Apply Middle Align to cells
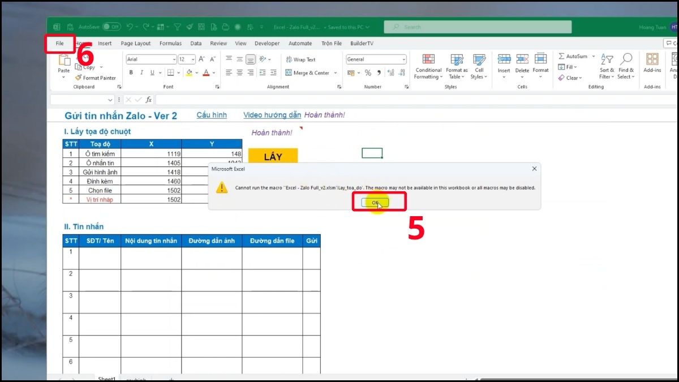 (239, 59)
